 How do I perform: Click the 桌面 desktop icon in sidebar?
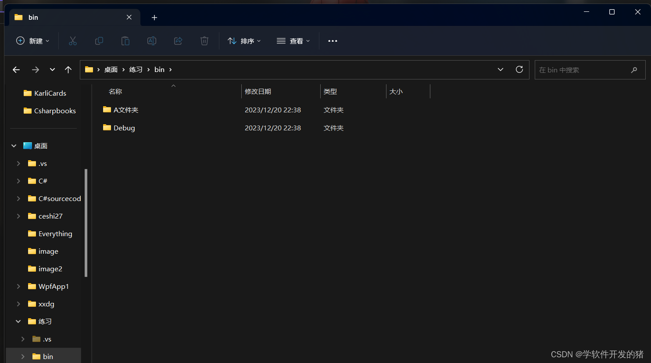[28, 146]
